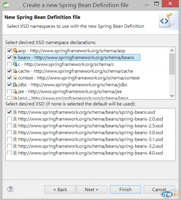The width and height of the screenshot is (181, 200).
Task: Cancel the wizard dialog
Action: tap(159, 189)
